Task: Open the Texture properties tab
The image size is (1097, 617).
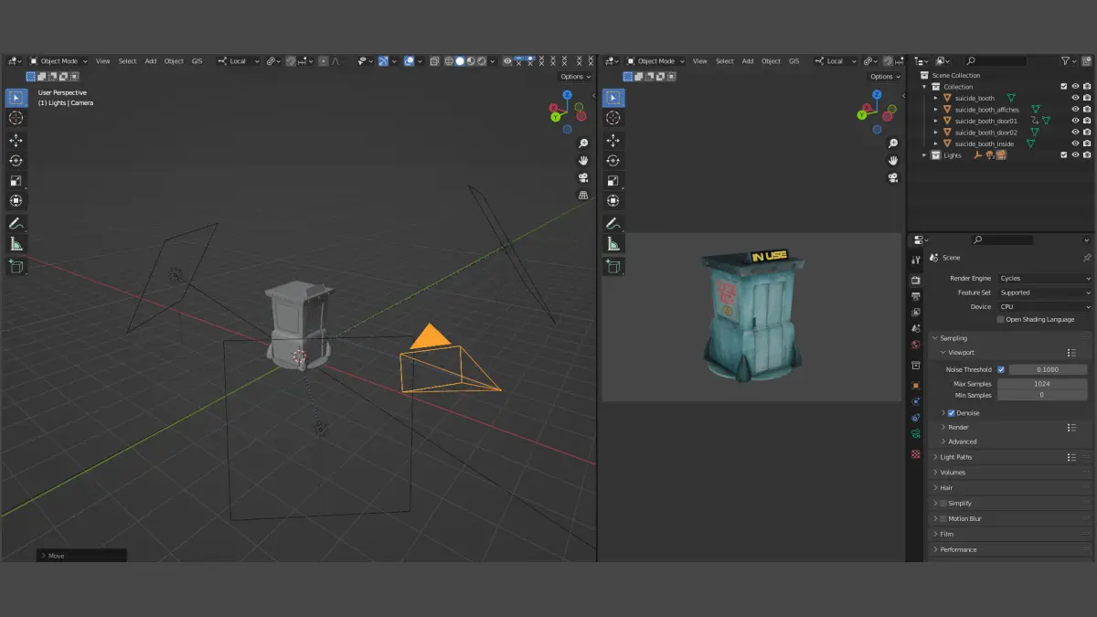Action: 916,453
